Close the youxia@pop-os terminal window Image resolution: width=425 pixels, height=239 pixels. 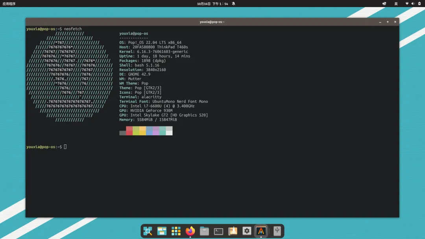pos(395,22)
